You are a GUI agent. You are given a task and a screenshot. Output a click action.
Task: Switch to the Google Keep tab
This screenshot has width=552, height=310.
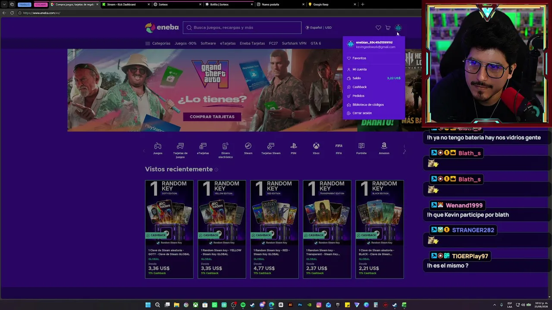332,4
